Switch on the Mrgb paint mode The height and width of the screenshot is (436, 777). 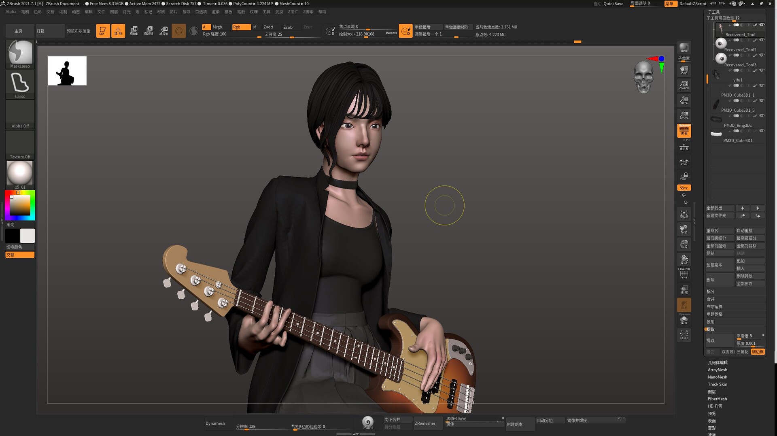(x=217, y=27)
